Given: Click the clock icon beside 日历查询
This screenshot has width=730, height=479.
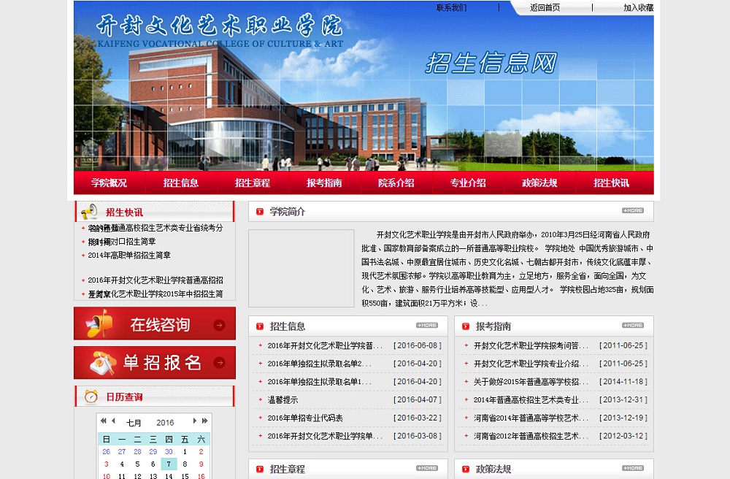Looking at the screenshot, I should [91, 396].
